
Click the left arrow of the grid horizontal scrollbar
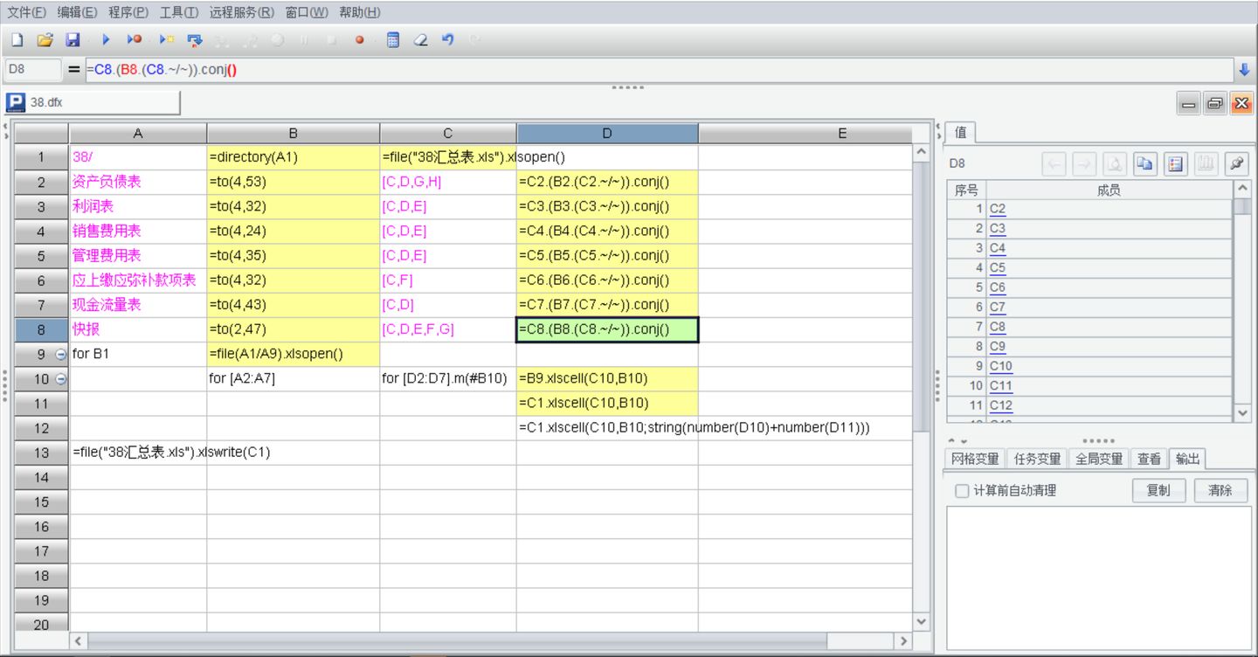coord(78,640)
